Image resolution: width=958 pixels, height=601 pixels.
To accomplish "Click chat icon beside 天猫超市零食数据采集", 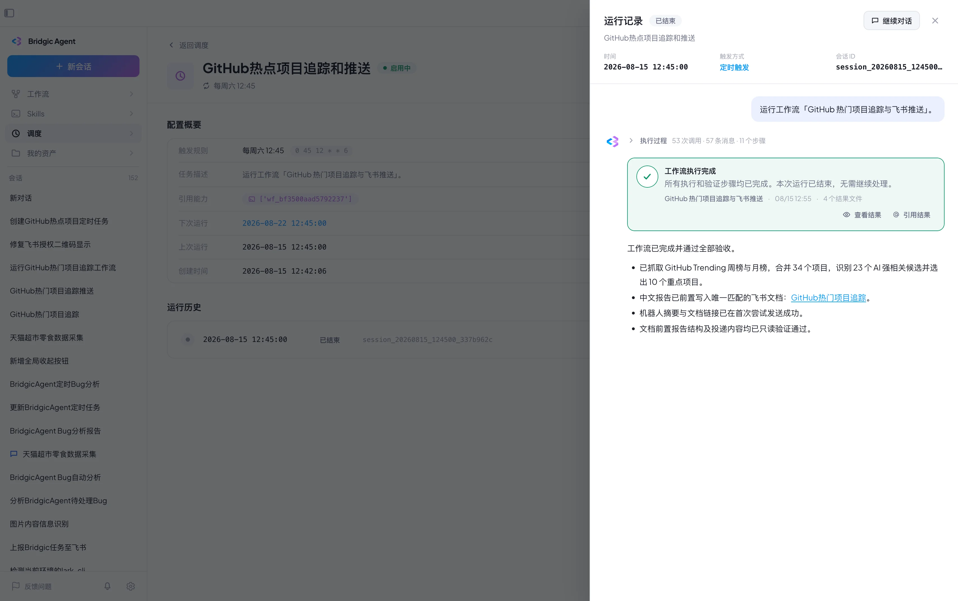I will click(x=14, y=454).
